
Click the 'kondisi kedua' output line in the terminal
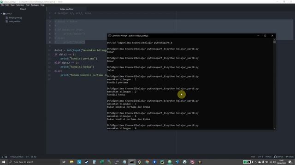[x=116, y=95]
